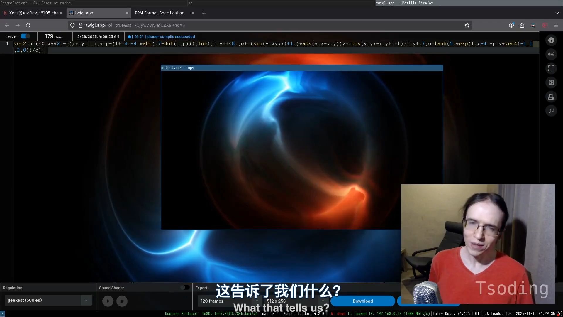Reload the twigl.app page

point(28,25)
